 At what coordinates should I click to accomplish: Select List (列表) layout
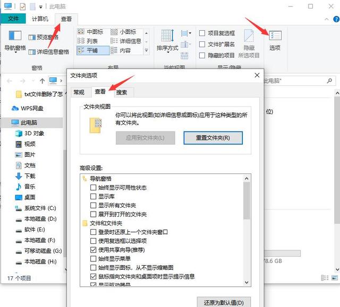pyautogui.click(x=88, y=41)
